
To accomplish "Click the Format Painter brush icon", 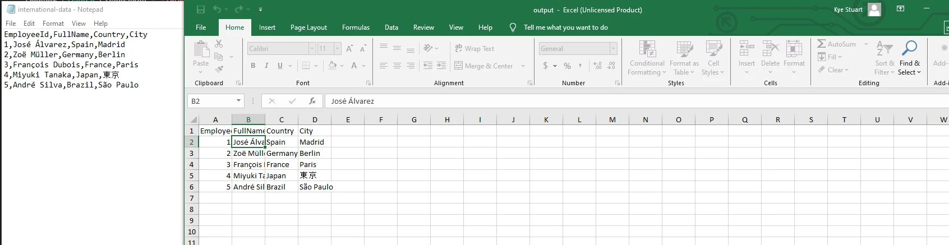I will click(219, 69).
